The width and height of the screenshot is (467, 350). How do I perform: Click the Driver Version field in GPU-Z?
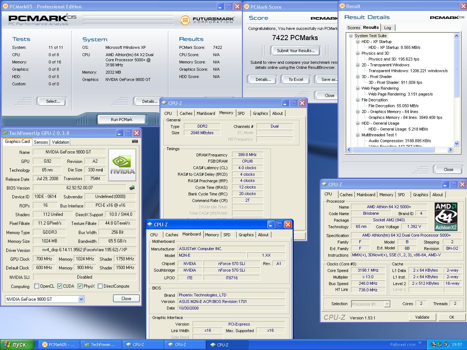point(85,250)
